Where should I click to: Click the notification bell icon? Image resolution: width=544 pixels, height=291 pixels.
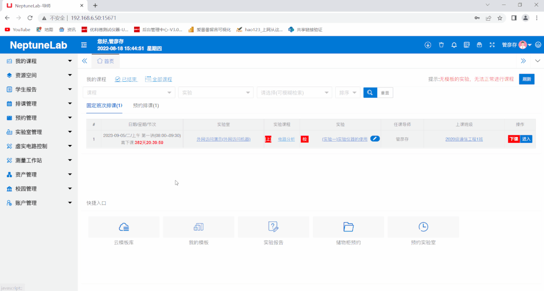click(x=454, y=45)
